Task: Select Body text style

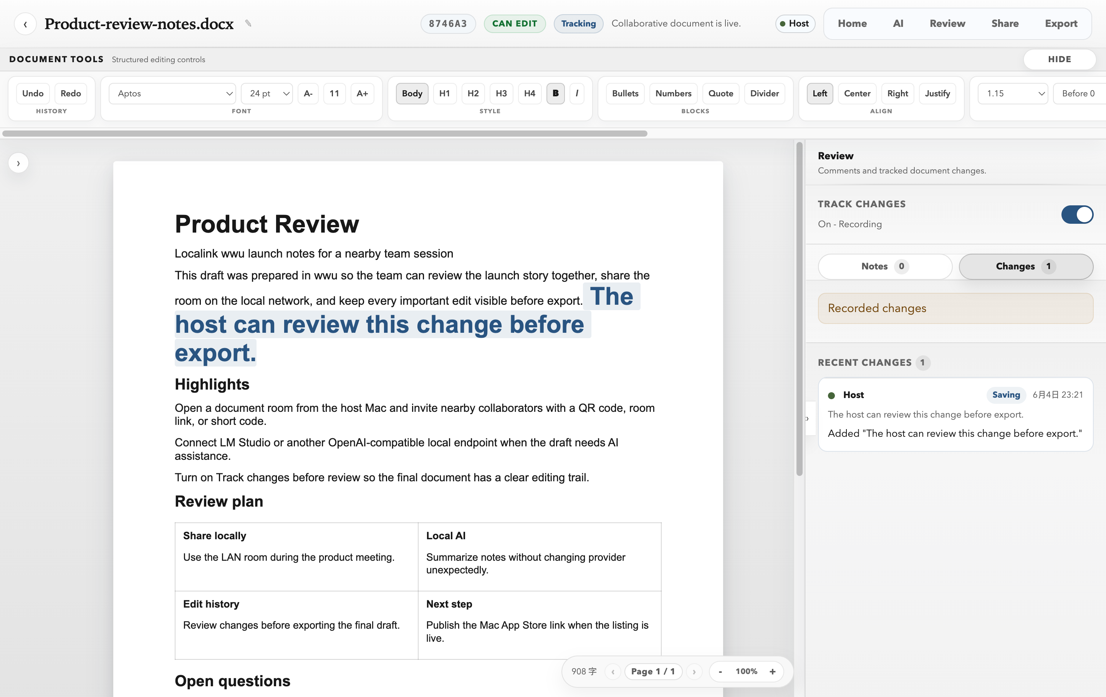Action: coord(412,93)
